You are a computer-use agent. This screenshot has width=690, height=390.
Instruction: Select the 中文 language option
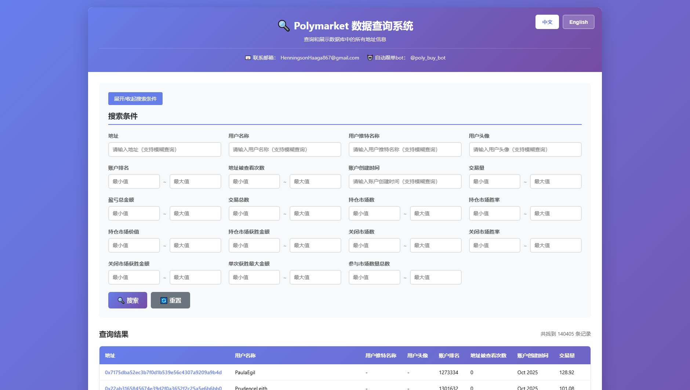[x=546, y=22]
